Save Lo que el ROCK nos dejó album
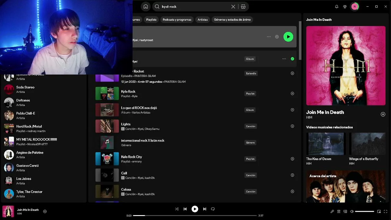The height and width of the screenshot is (220, 391). tap(292, 110)
